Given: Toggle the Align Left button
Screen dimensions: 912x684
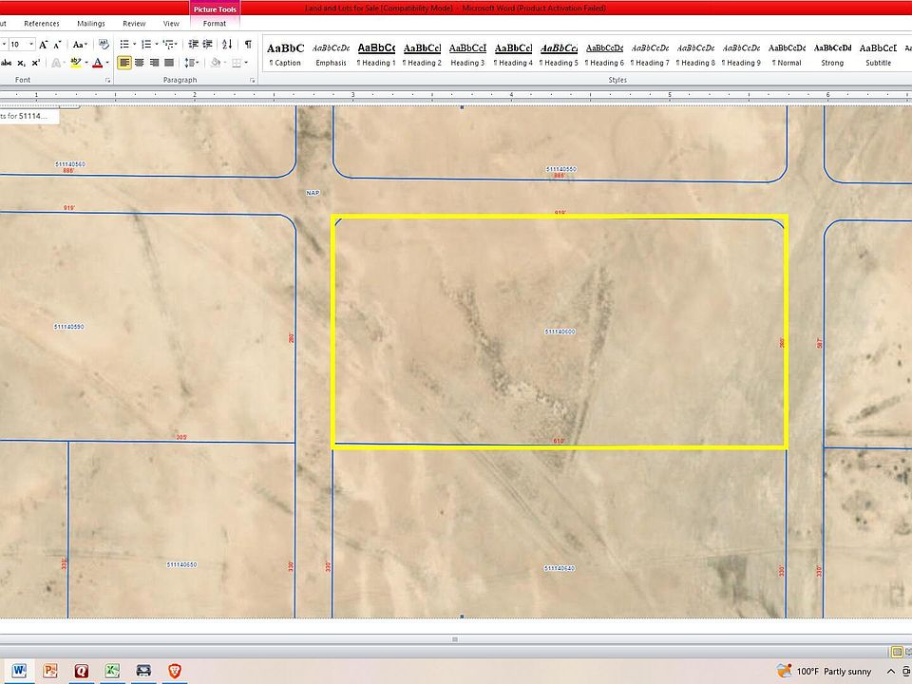Looking at the screenshot, I should pyautogui.click(x=124, y=63).
